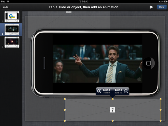Tap the Done button
Screen dimensions: 168x126
tap(162, 7)
